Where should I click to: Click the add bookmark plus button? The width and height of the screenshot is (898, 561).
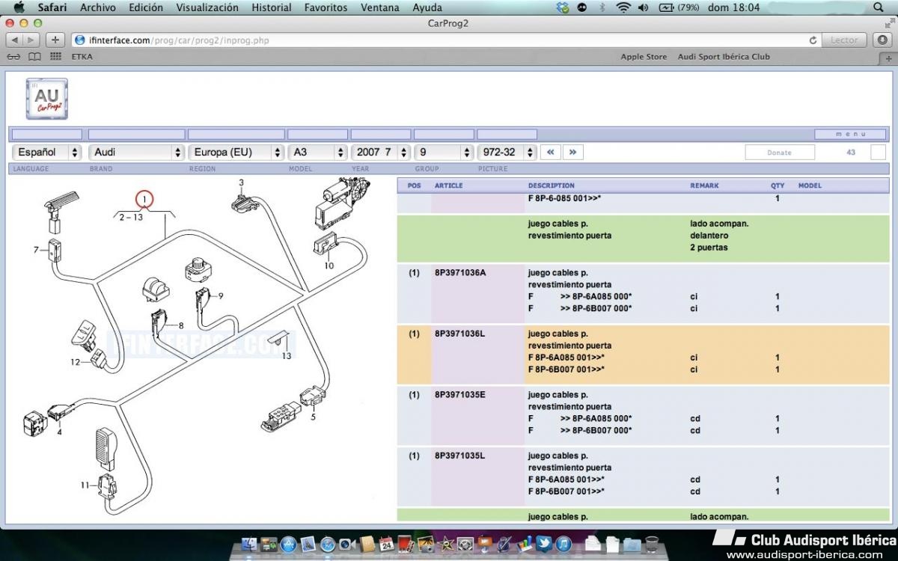coord(55,40)
